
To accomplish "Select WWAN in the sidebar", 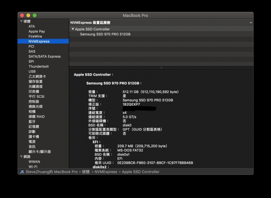I will coord(34,162).
